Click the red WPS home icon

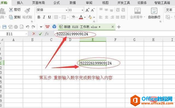click(47, 27)
